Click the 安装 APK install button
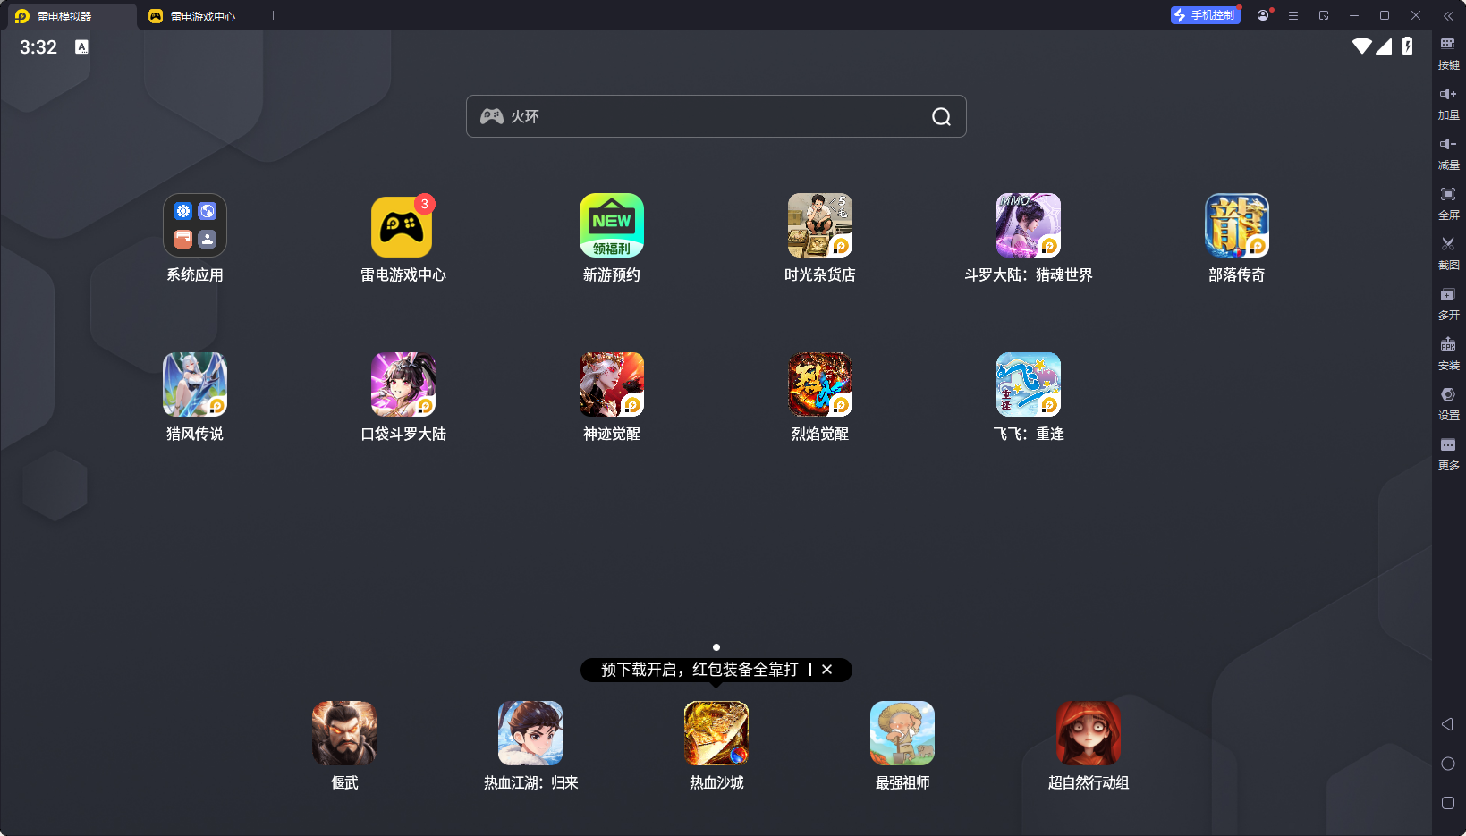This screenshot has width=1466, height=836. tap(1448, 353)
